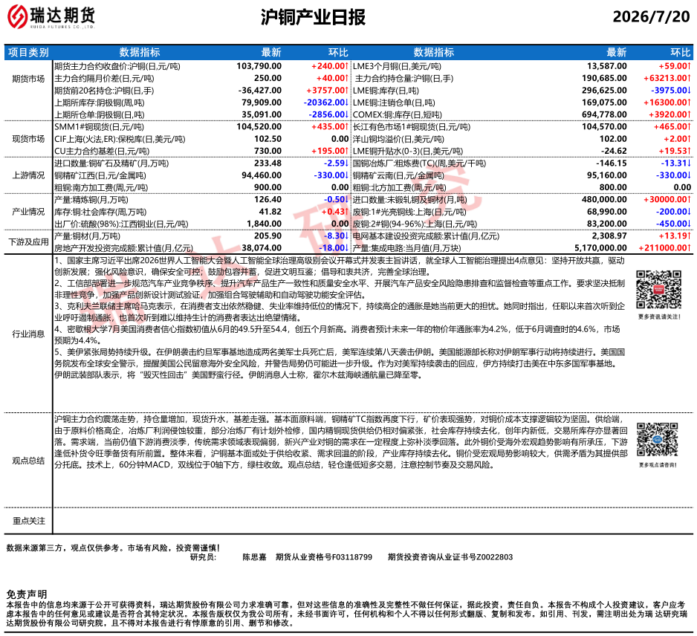The image size is (697, 636).
Task: Select the 1#光亮铜线 value 68,990.00
Action: 607,212
